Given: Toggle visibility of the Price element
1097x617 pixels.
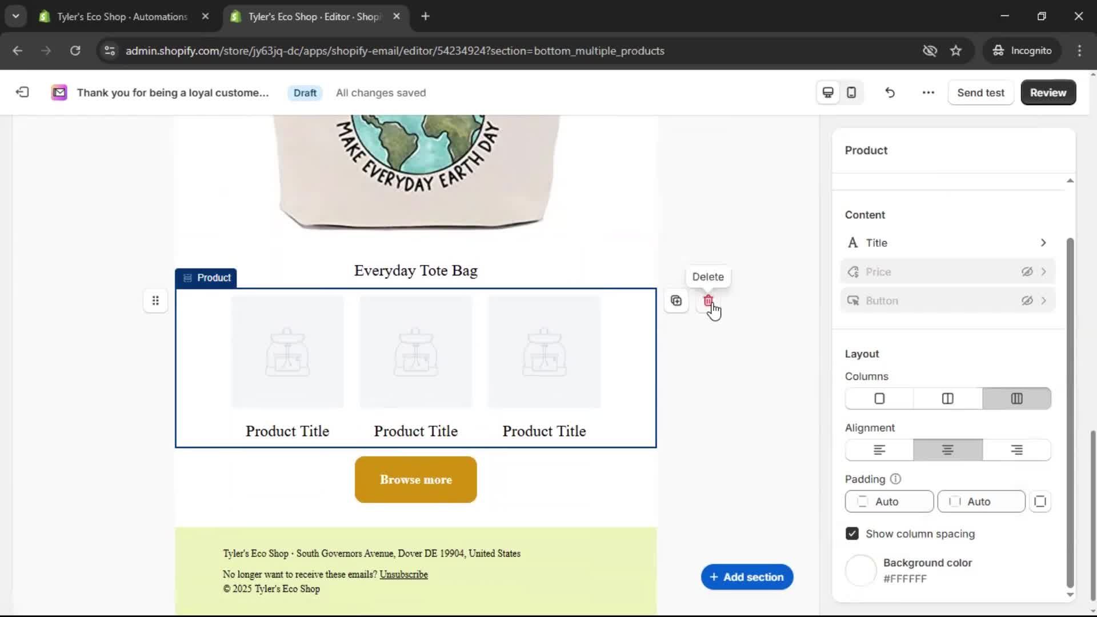Looking at the screenshot, I should click(x=1027, y=271).
